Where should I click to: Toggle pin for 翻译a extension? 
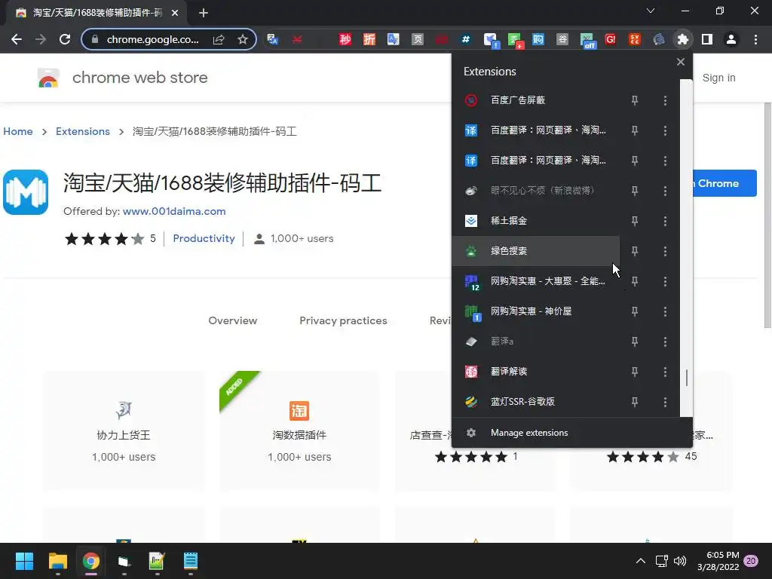coord(635,342)
